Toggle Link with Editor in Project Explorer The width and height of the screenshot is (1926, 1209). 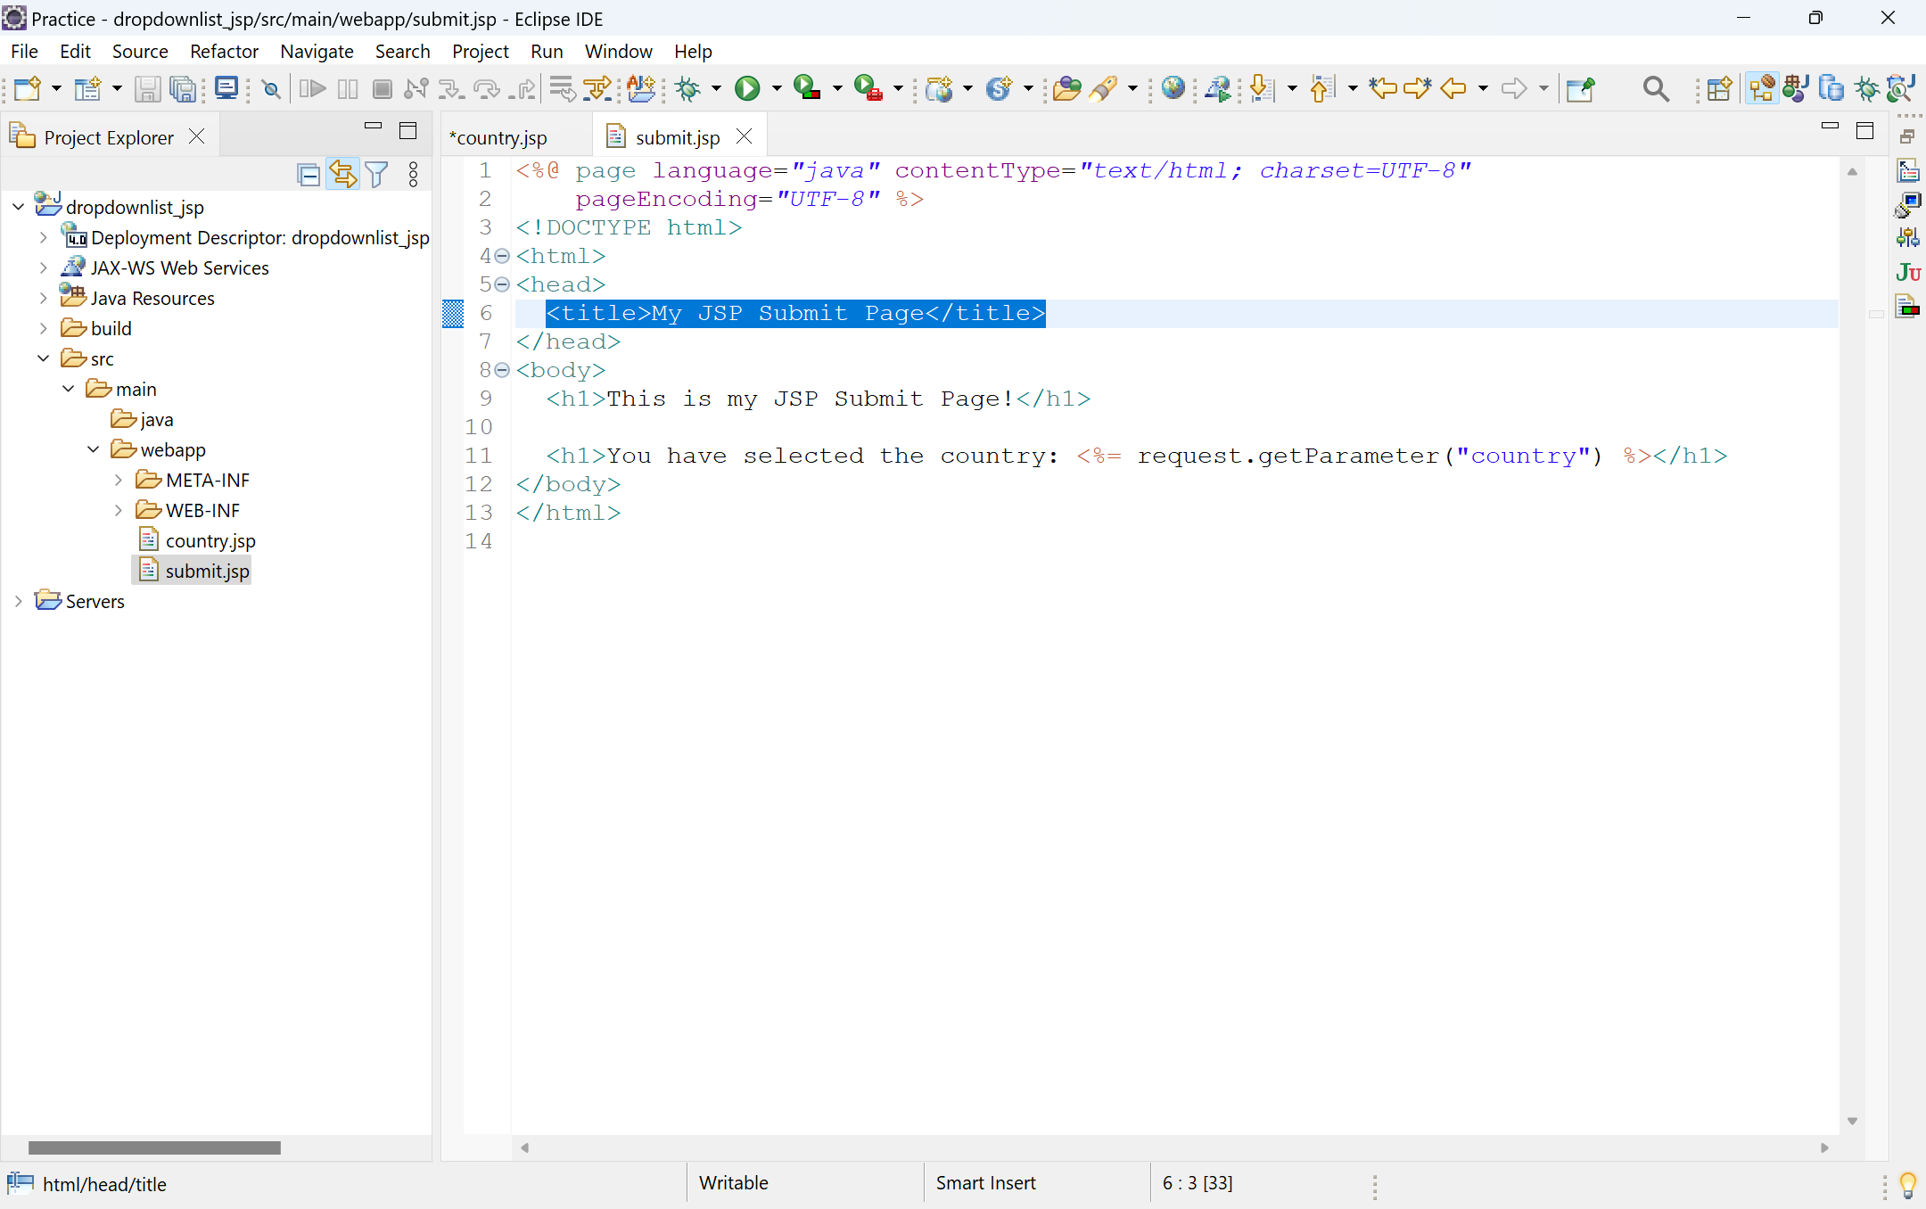343,174
